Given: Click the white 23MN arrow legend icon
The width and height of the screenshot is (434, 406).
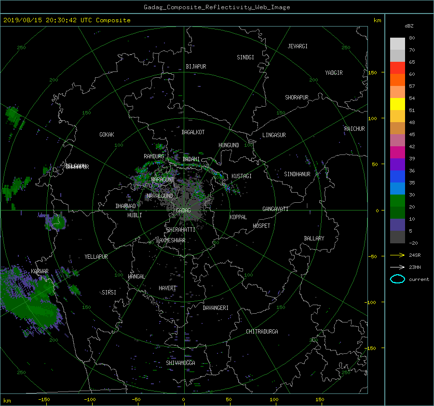Looking at the screenshot, I should [x=397, y=267].
